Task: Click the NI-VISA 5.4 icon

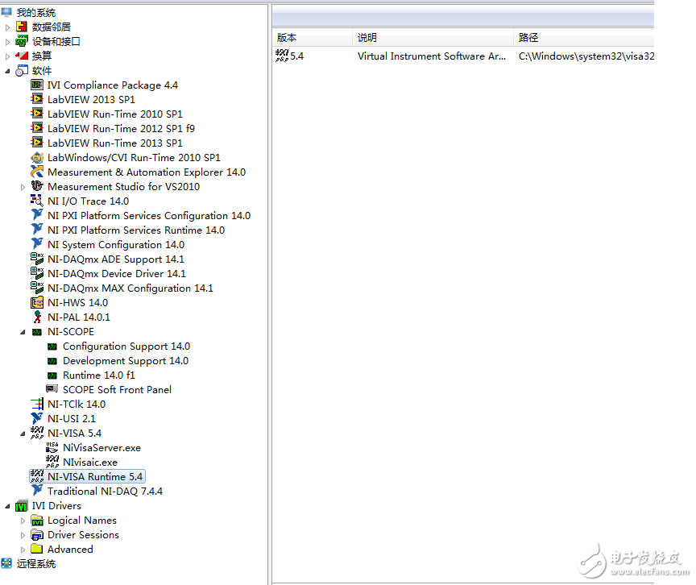Action: coord(37,433)
